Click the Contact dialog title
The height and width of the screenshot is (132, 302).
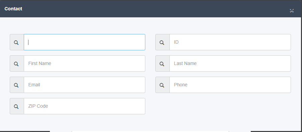(13, 9)
